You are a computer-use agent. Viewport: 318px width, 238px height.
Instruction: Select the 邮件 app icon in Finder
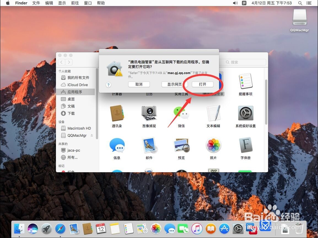point(149,145)
